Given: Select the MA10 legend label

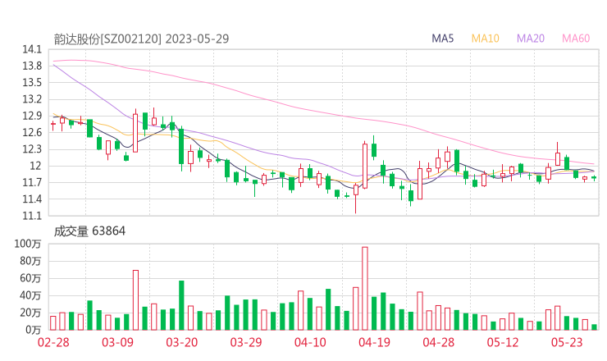Looking at the screenshot, I should (x=485, y=39).
